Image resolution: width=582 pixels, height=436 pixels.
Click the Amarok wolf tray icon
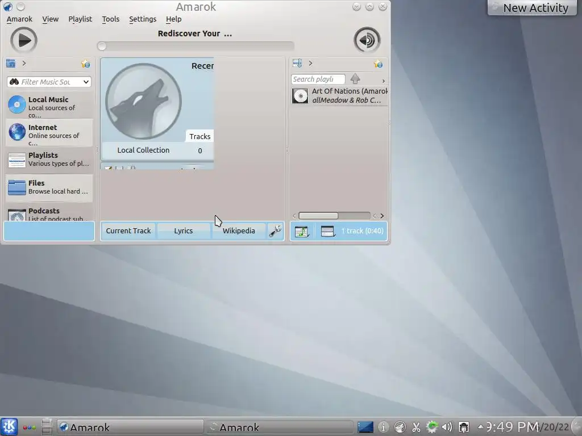click(400, 427)
